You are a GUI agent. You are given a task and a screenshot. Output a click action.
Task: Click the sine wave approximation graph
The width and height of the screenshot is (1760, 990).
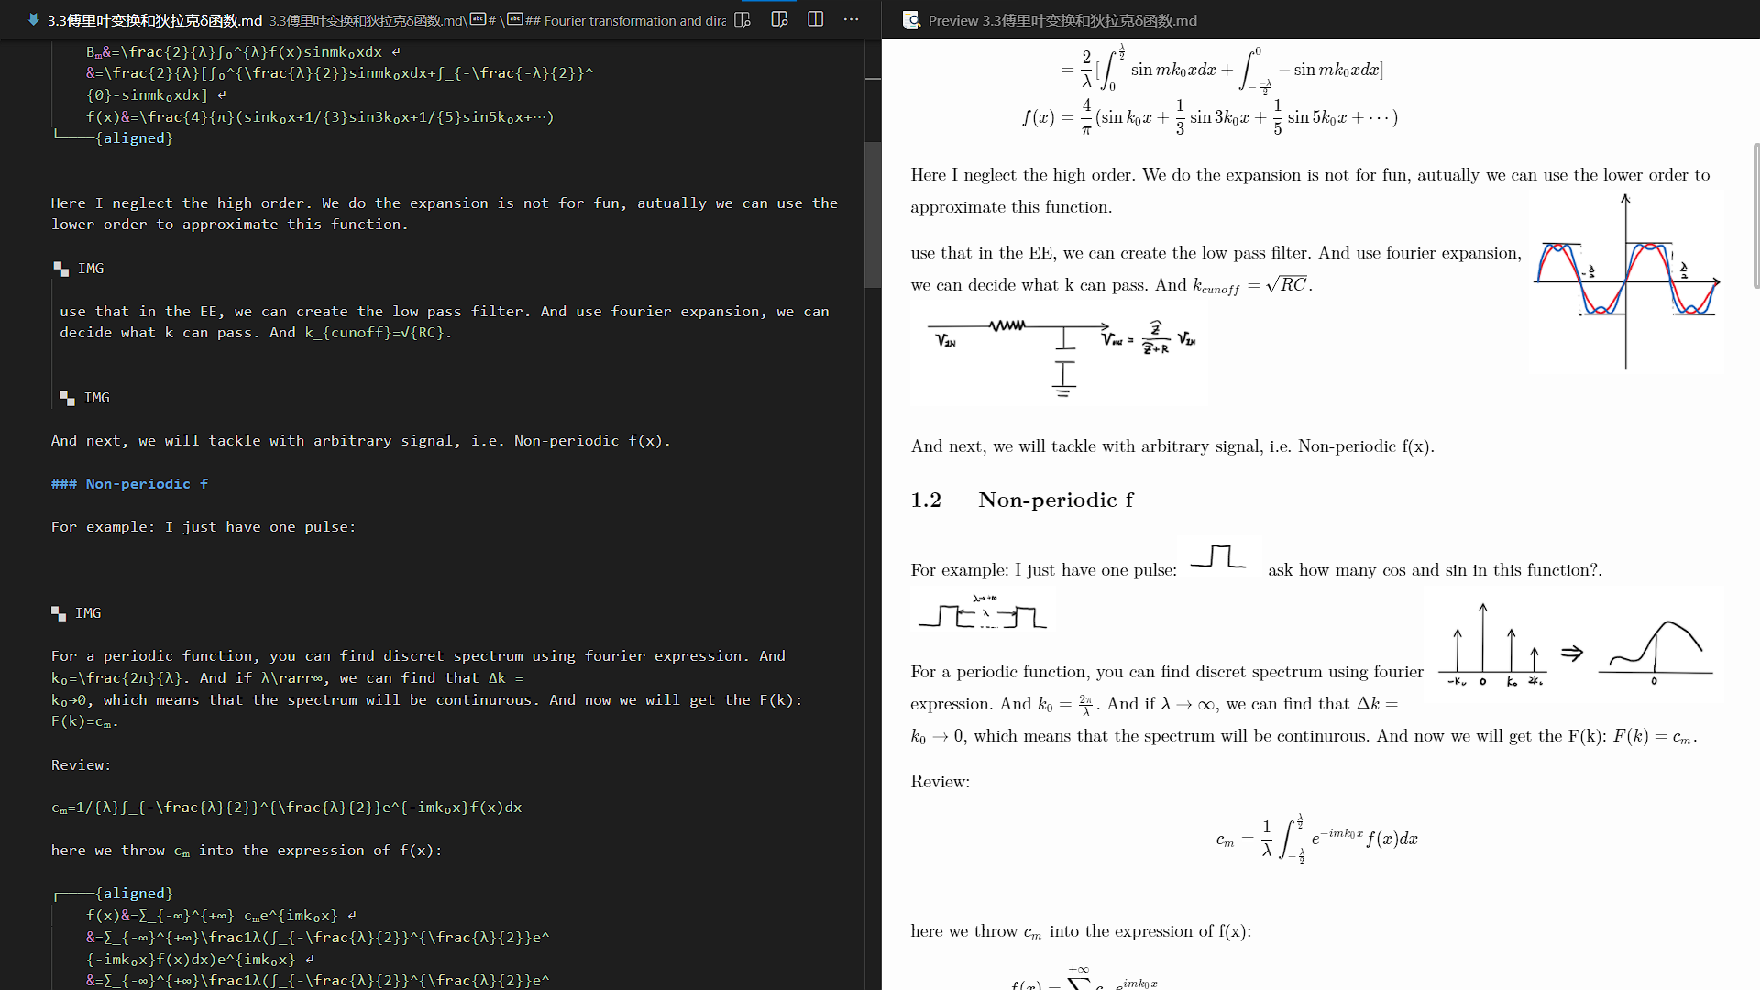point(1625,280)
